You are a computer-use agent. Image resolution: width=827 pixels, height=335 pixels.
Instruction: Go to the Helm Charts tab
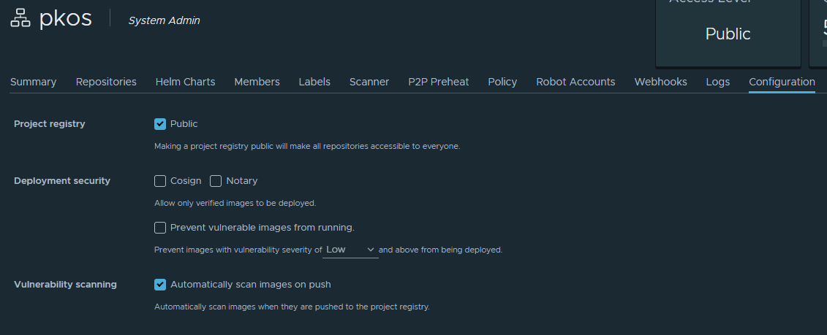(x=185, y=82)
